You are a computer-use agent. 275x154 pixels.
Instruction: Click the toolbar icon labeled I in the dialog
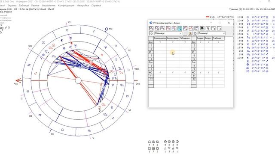196,28
